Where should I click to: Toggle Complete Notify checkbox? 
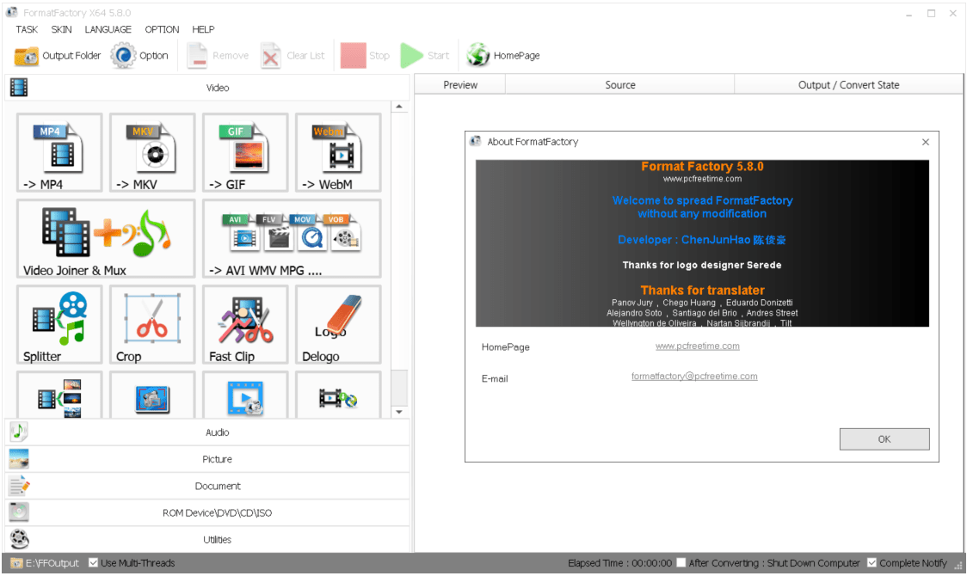(872, 562)
